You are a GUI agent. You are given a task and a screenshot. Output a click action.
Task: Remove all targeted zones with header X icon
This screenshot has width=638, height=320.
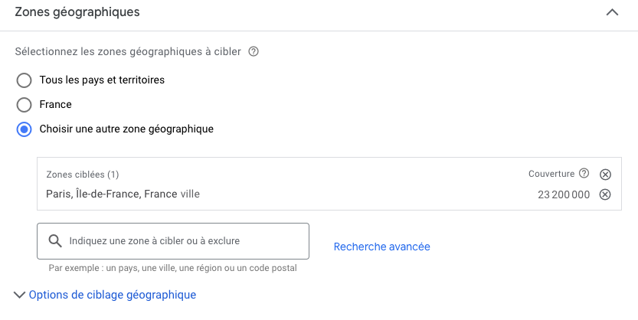[x=605, y=174]
